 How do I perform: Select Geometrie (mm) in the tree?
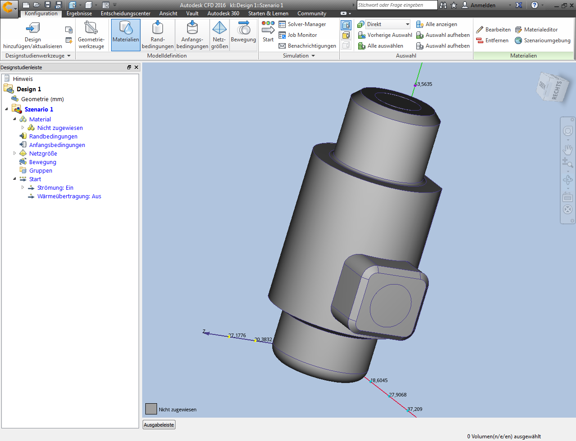pyautogui.click(x=42, y=99)
